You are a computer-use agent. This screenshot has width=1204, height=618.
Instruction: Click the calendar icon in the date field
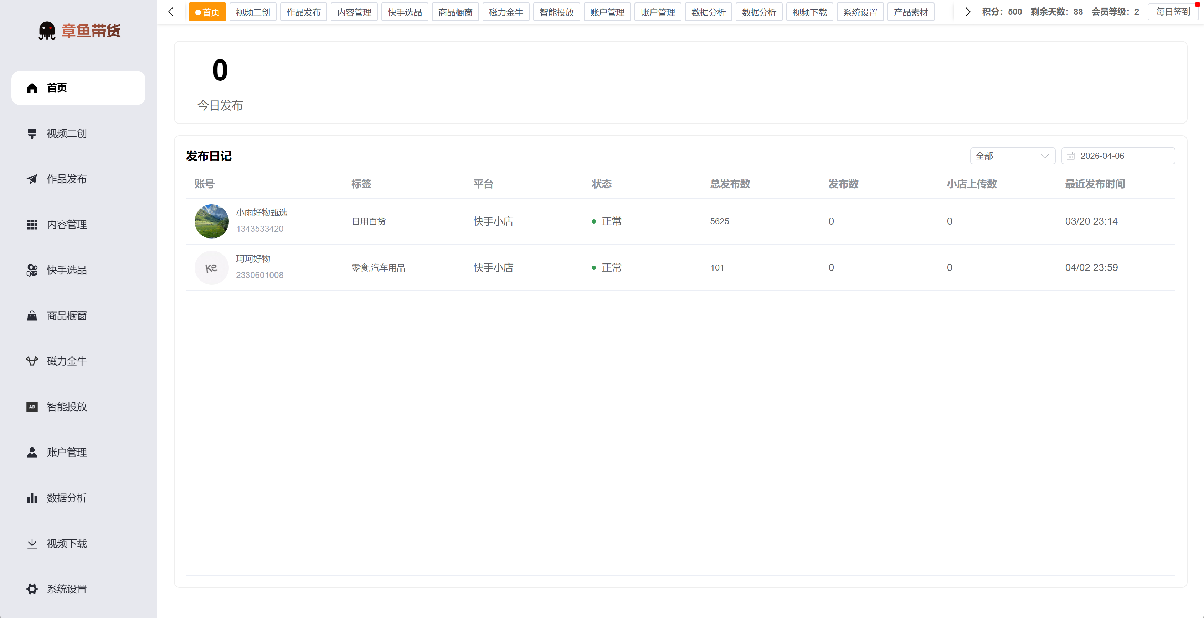click(x=1070, y=156)
